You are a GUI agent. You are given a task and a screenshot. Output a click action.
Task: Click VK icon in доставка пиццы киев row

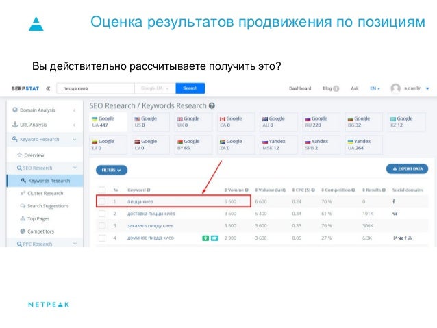point(395,214)
